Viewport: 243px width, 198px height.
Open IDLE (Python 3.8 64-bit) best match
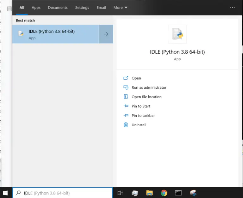coord(55,34)
